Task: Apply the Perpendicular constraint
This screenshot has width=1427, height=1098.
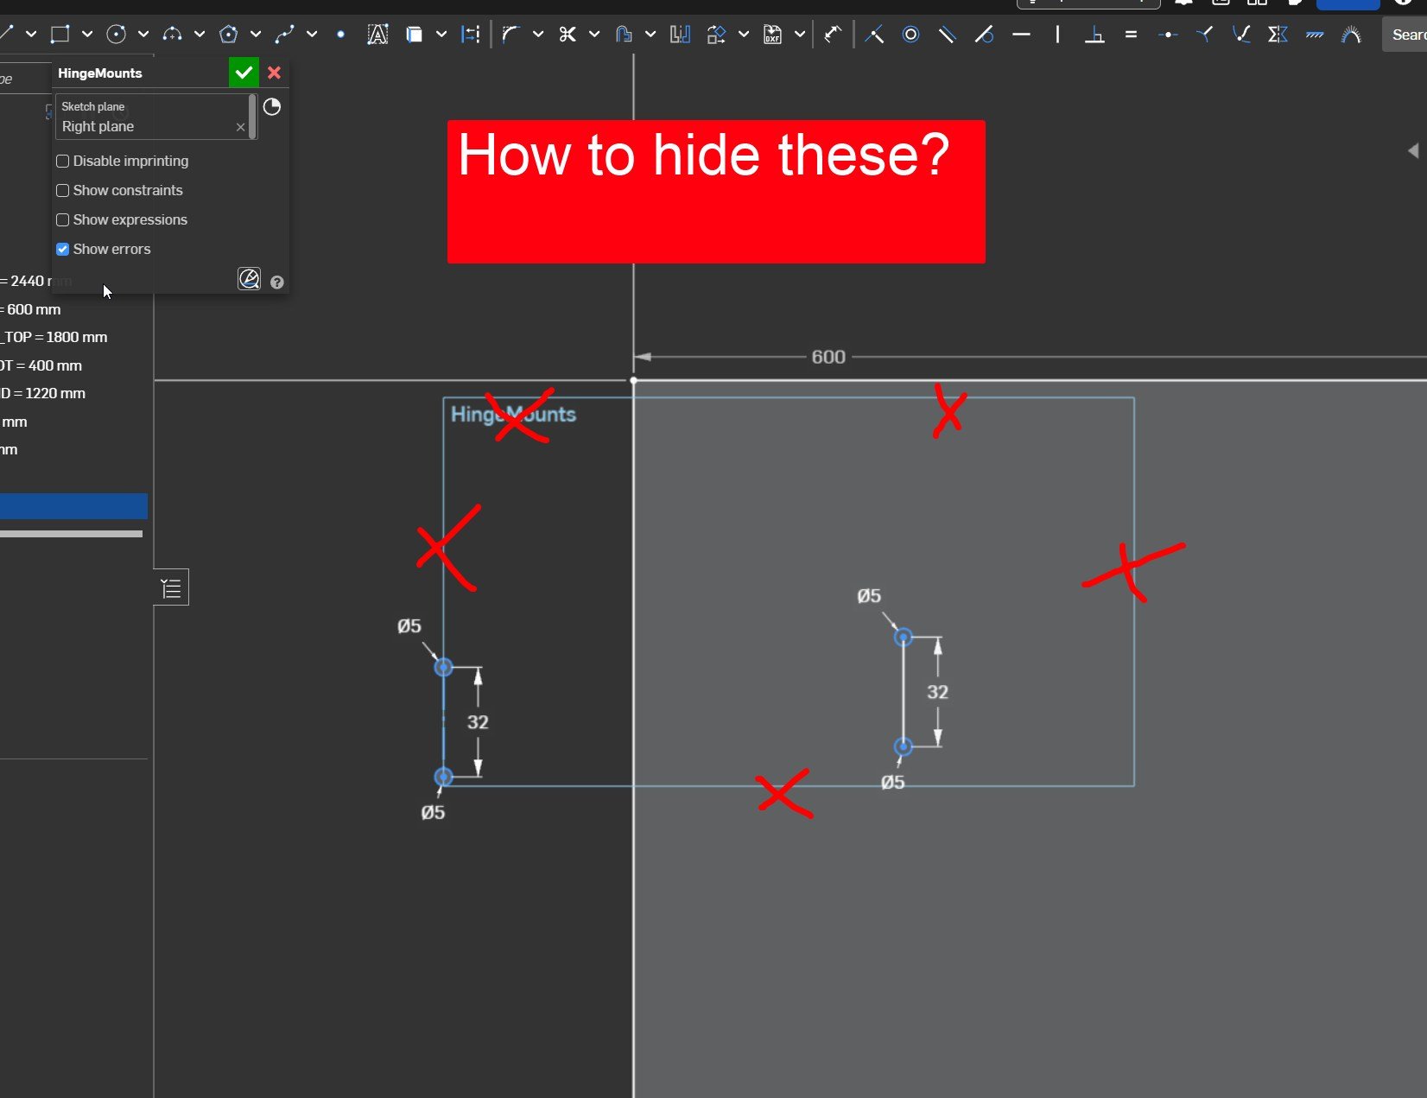Action: 1094,34
